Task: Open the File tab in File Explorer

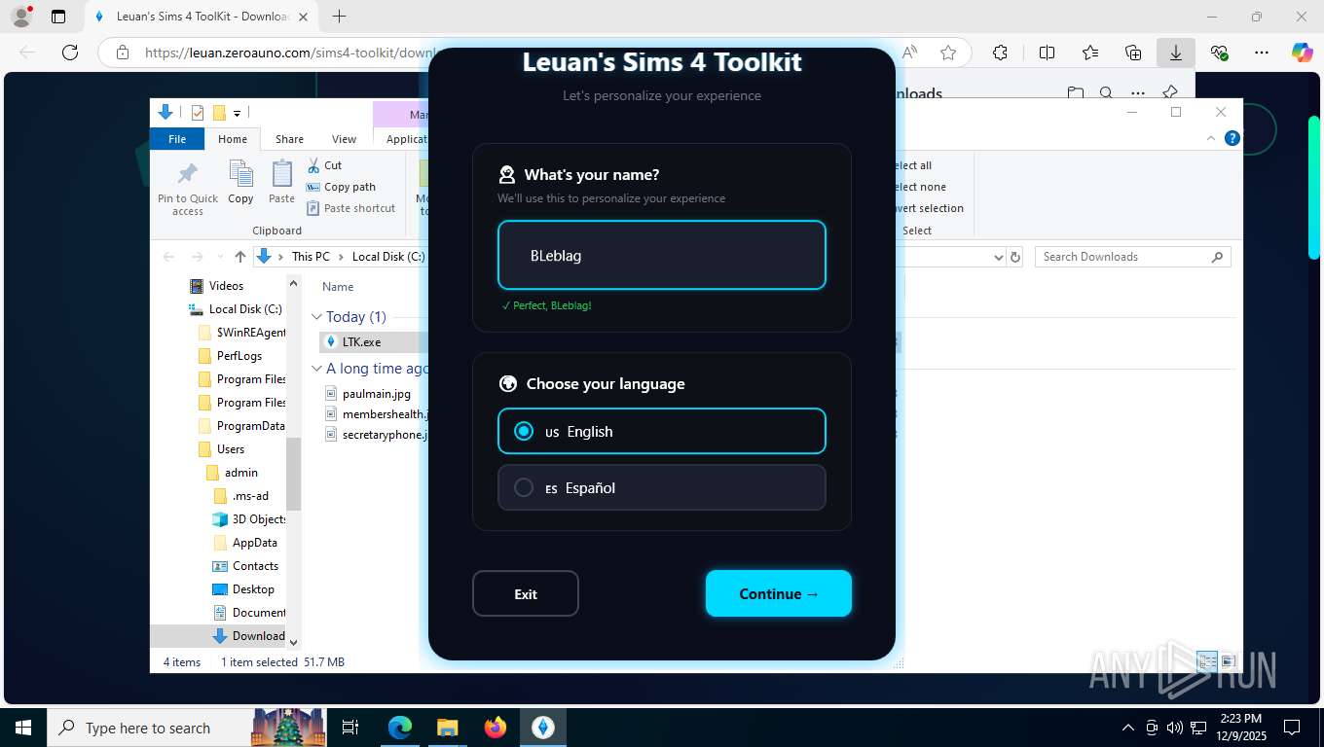Action: pyautogui.click(x=177, y=139)
